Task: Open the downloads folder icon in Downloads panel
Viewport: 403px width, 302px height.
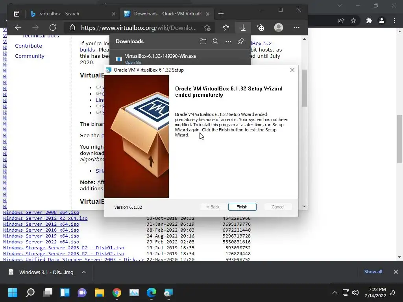Action: pyautogui.click(x=203, y=41)
